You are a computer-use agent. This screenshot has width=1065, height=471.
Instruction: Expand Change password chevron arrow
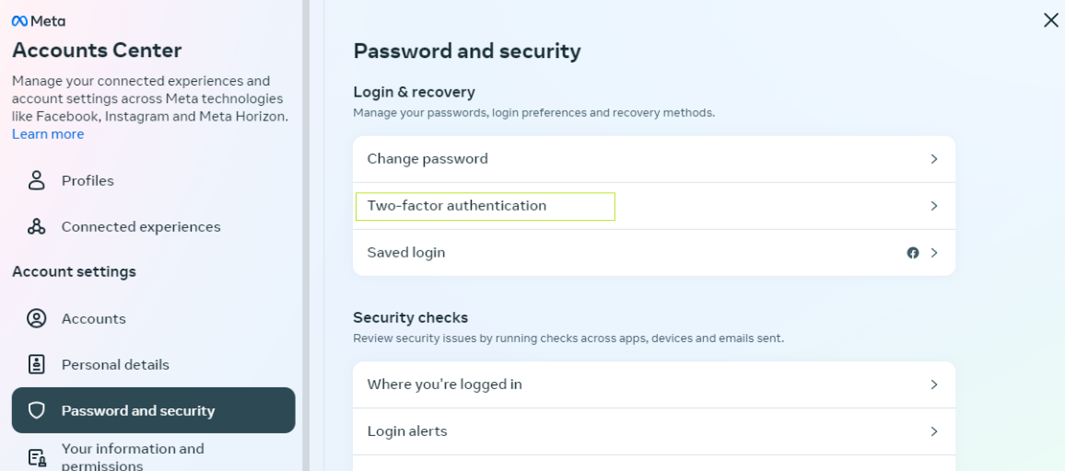pos(934,159)
